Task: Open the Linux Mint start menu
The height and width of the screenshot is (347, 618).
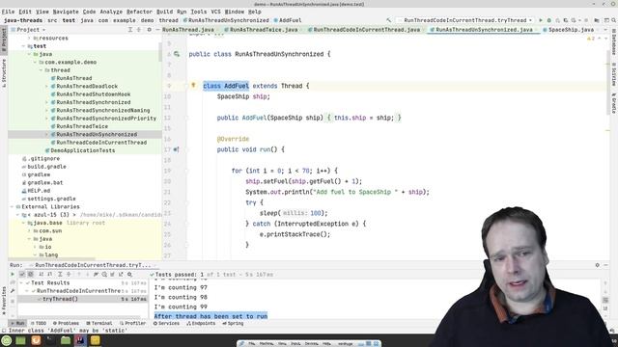Action: pyautogui.click(x=7, y=340)
